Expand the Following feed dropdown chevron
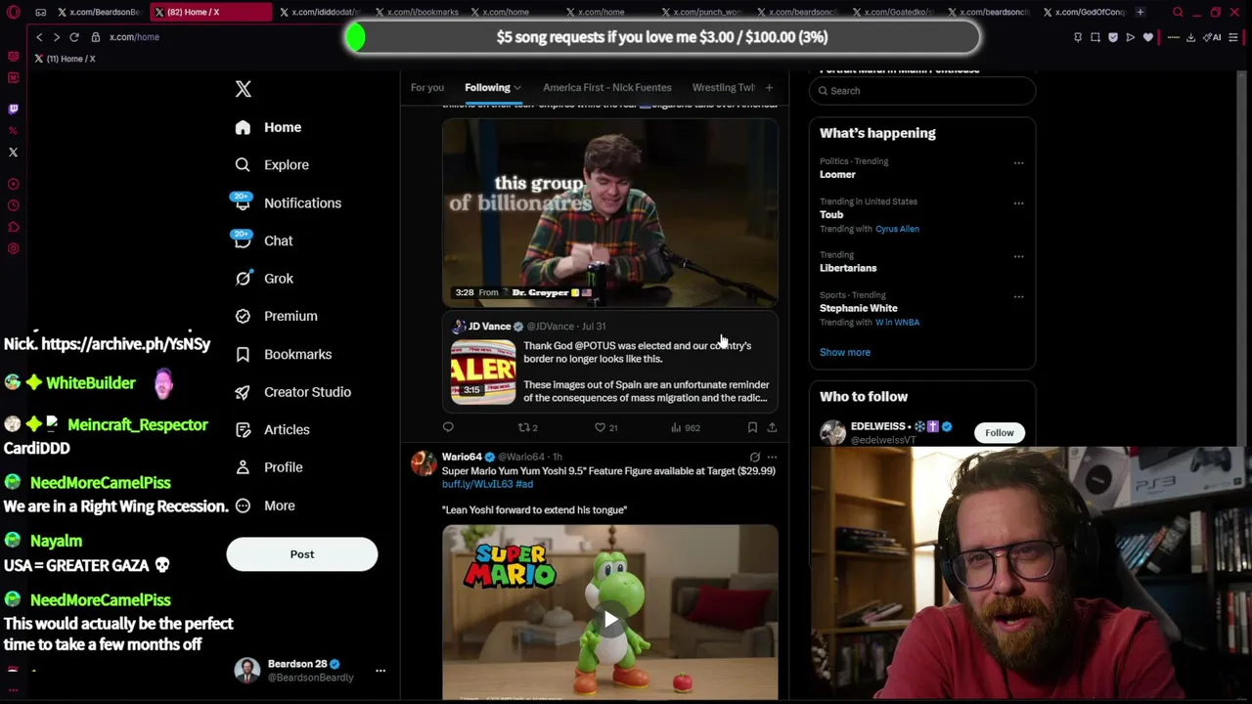This screenshot has height=704, width=1252. [516, 88]
